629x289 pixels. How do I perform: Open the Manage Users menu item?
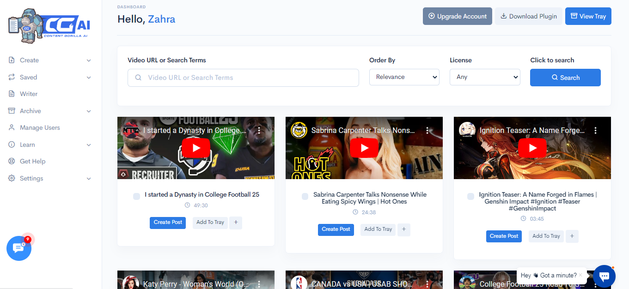point(40,127)
